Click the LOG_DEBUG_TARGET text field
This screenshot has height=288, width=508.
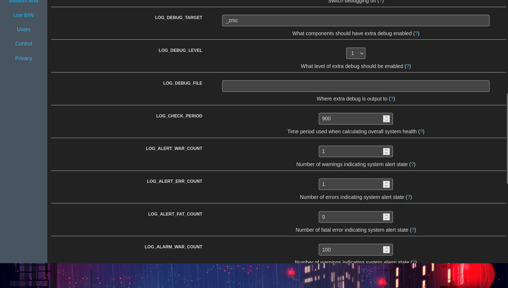coord(356,21)
